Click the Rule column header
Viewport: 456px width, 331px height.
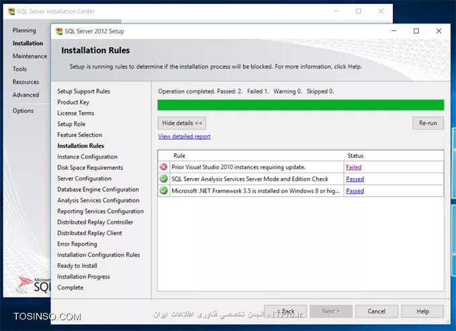click(257, 156)
